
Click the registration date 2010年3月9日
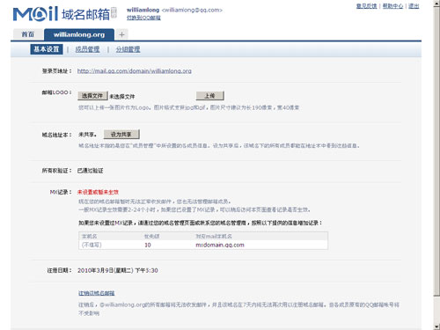pos(118,270)
